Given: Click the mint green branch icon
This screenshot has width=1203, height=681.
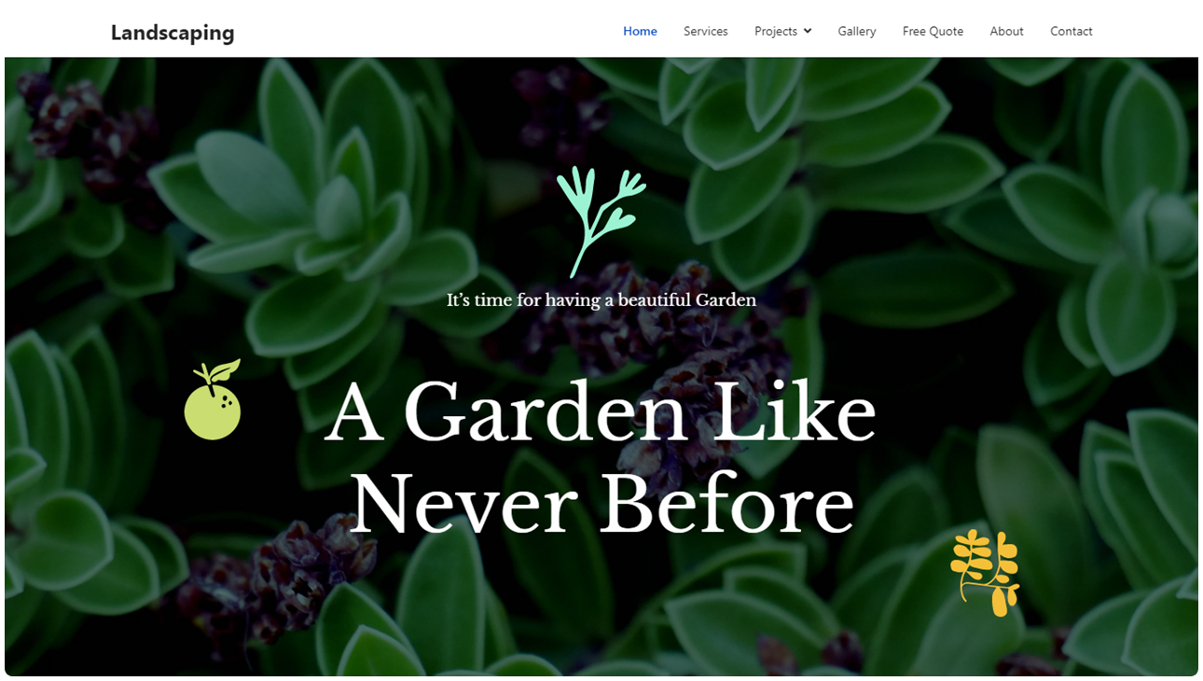Looking at the screenshot, I should point(600,222).
